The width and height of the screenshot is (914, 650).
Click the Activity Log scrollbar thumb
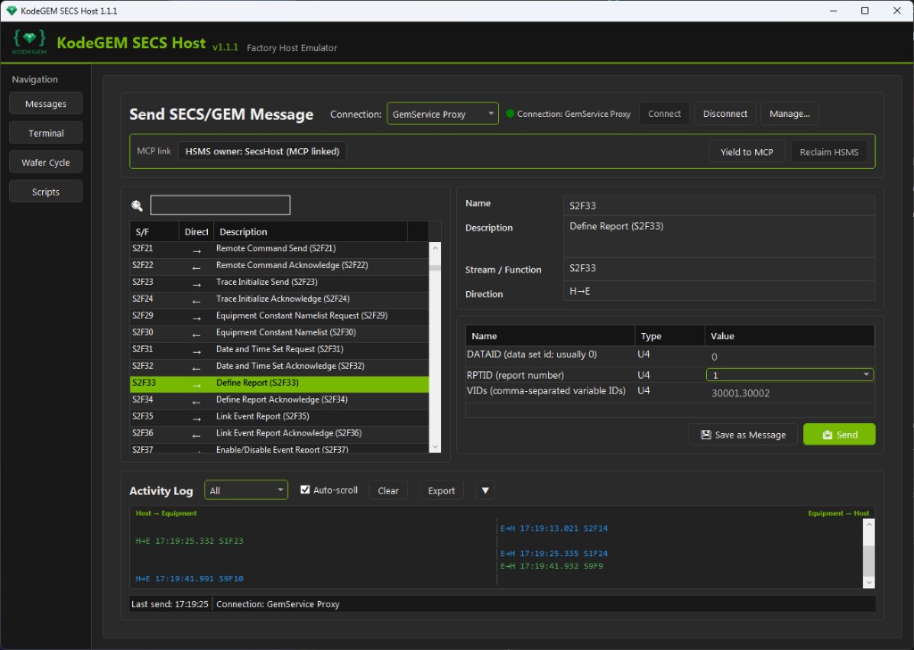point(868,560)
